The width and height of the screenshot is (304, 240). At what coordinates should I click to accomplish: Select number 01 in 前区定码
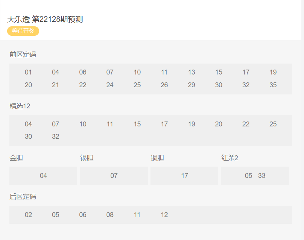click(x=28, y=72)
